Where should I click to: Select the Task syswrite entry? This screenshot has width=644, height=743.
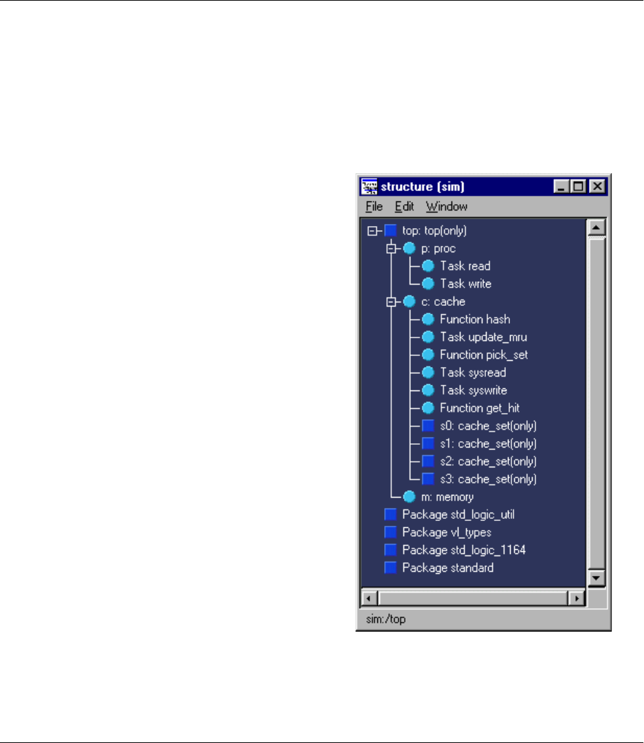tap(474, 390)
